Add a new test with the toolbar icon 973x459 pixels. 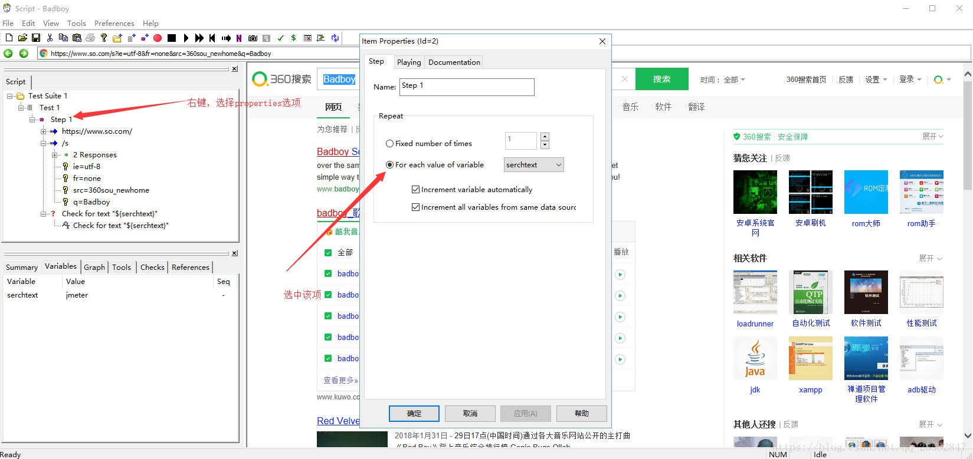131,38
